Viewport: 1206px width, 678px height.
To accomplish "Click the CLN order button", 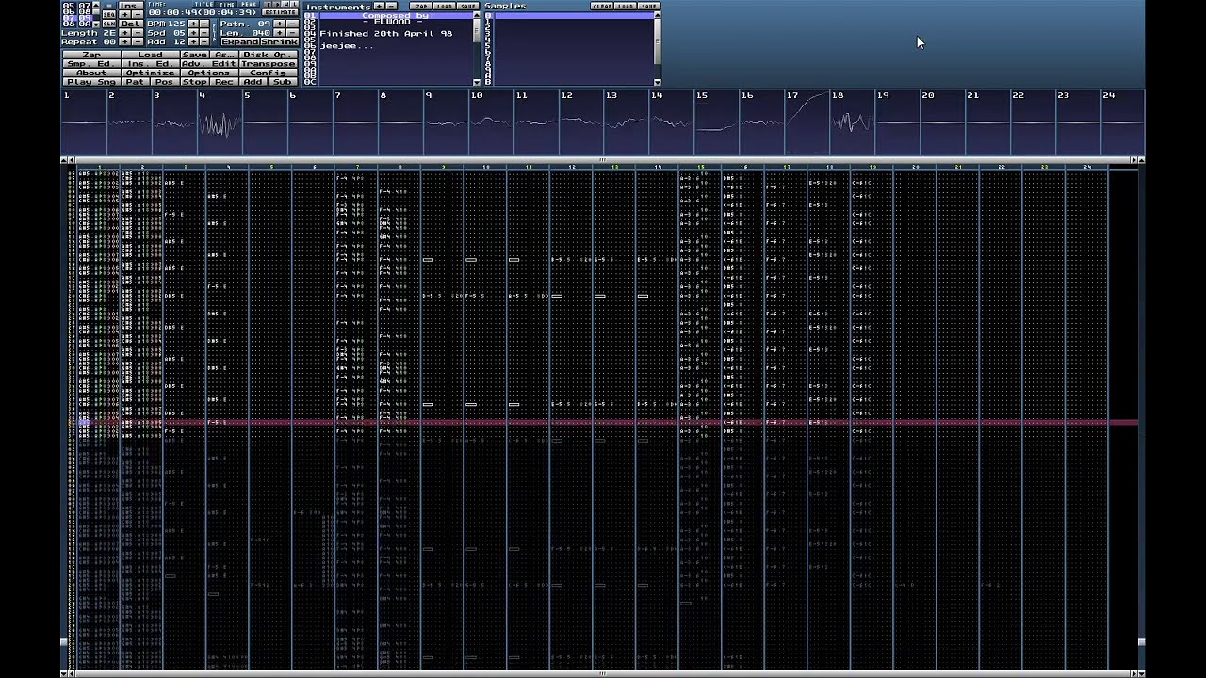I will point(109,24).
